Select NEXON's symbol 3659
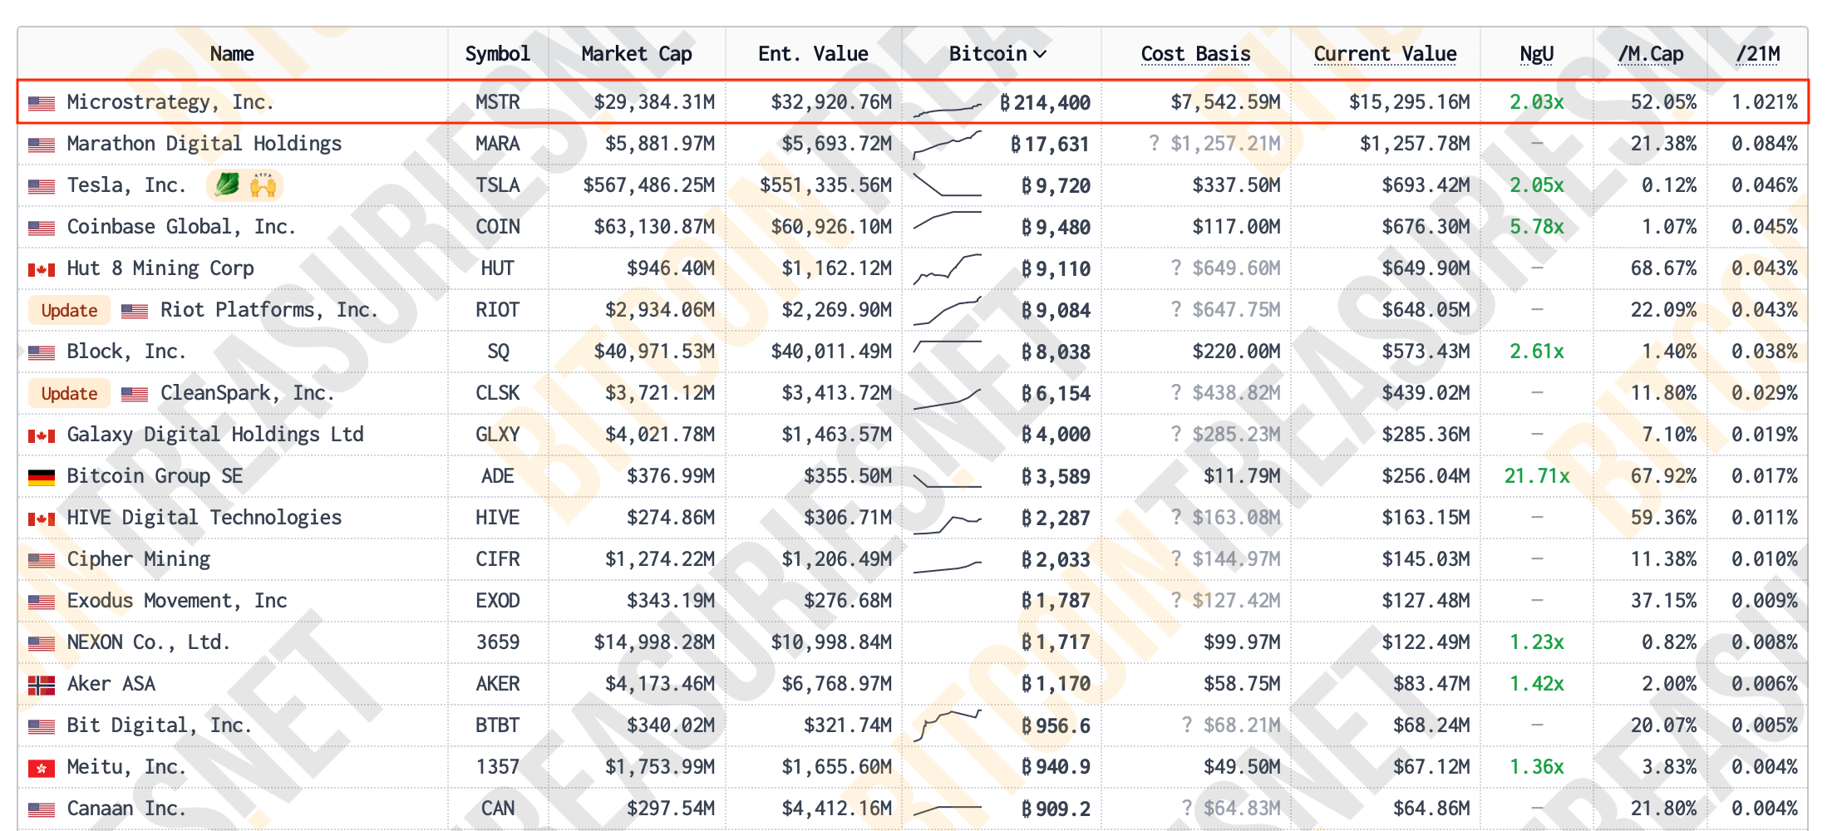Screen dimensions: 1842x831 [498, 642]
